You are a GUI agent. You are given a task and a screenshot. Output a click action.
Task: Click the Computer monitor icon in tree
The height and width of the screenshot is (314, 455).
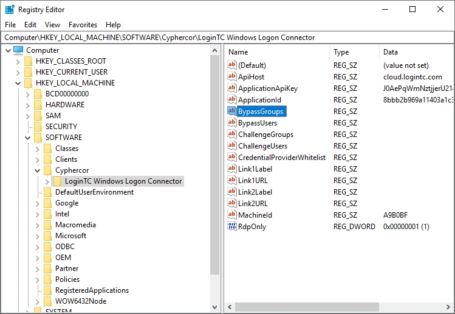coord(18,50)
